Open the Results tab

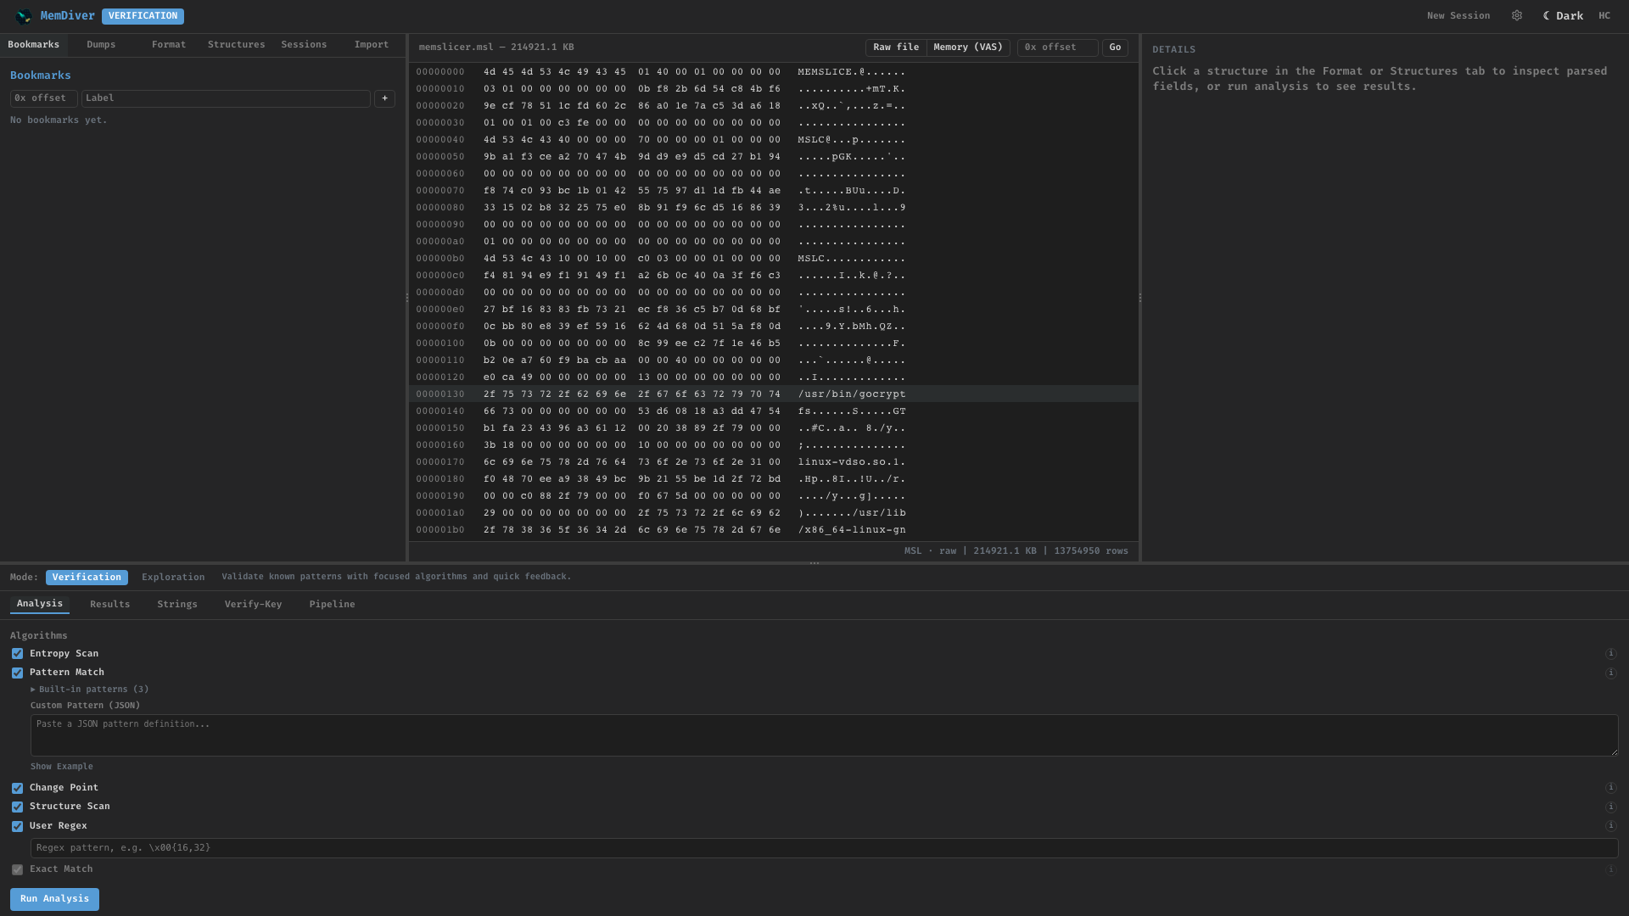[x=110, y=605]
